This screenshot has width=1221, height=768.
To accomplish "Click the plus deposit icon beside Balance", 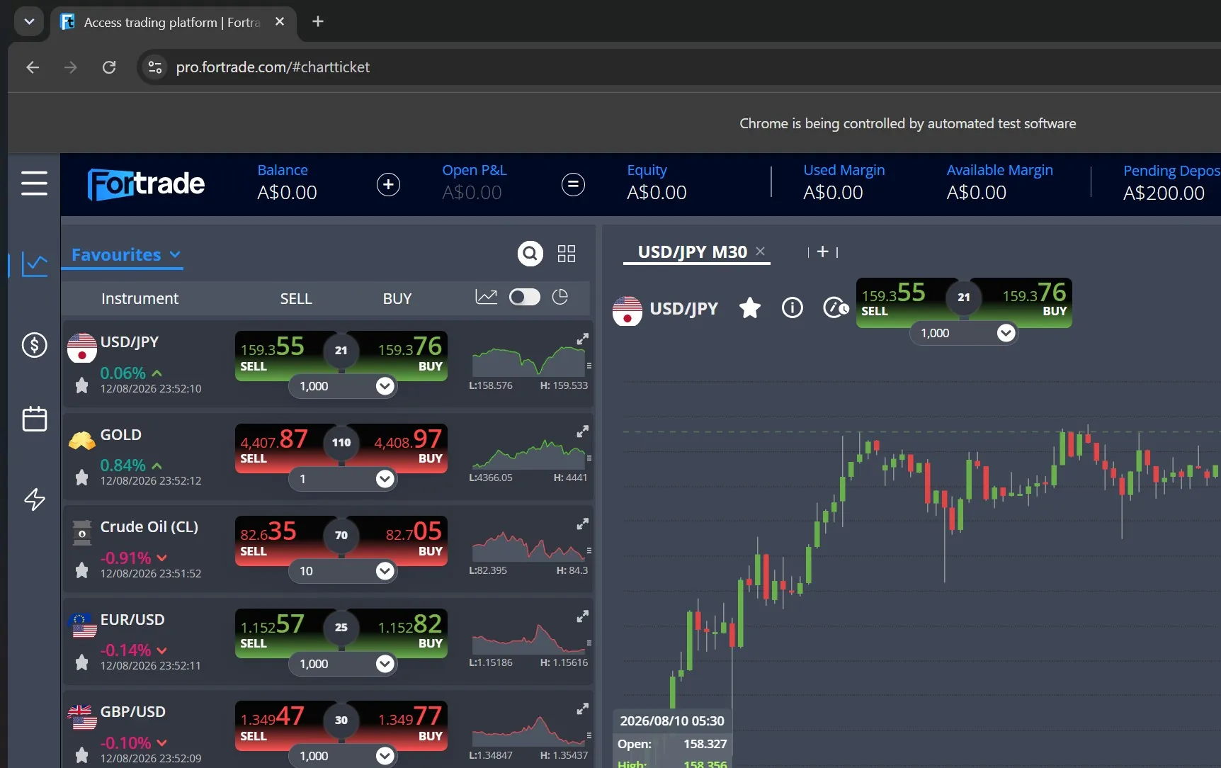I will point(388,185).
